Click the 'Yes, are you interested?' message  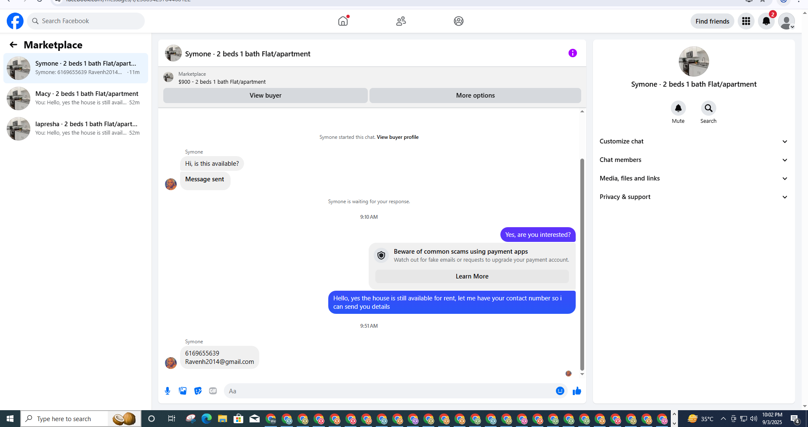coord(538,235)
